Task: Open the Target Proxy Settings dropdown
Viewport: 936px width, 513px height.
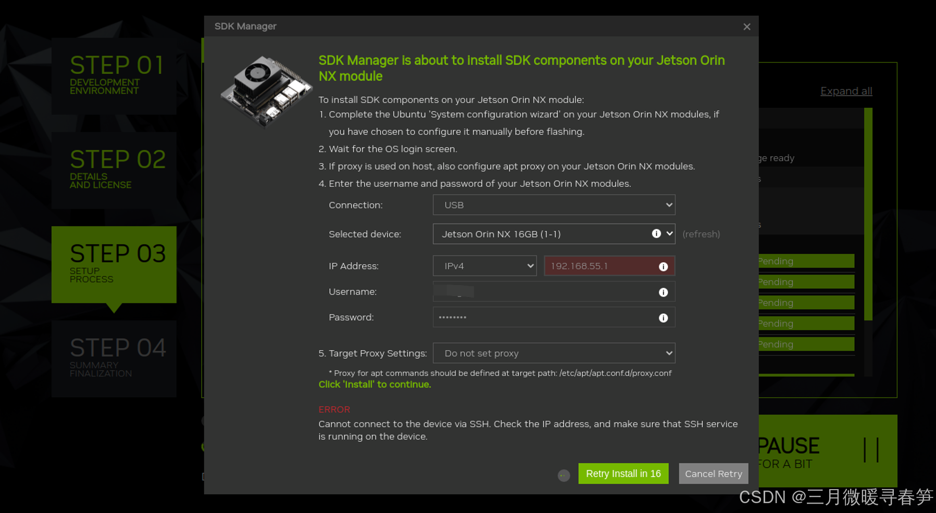Action: coord(554,353)
